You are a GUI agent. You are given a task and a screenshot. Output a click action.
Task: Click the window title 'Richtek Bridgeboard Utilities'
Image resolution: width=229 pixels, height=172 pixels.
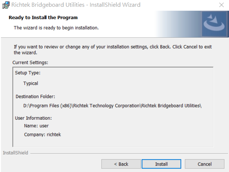click(48, 5)
